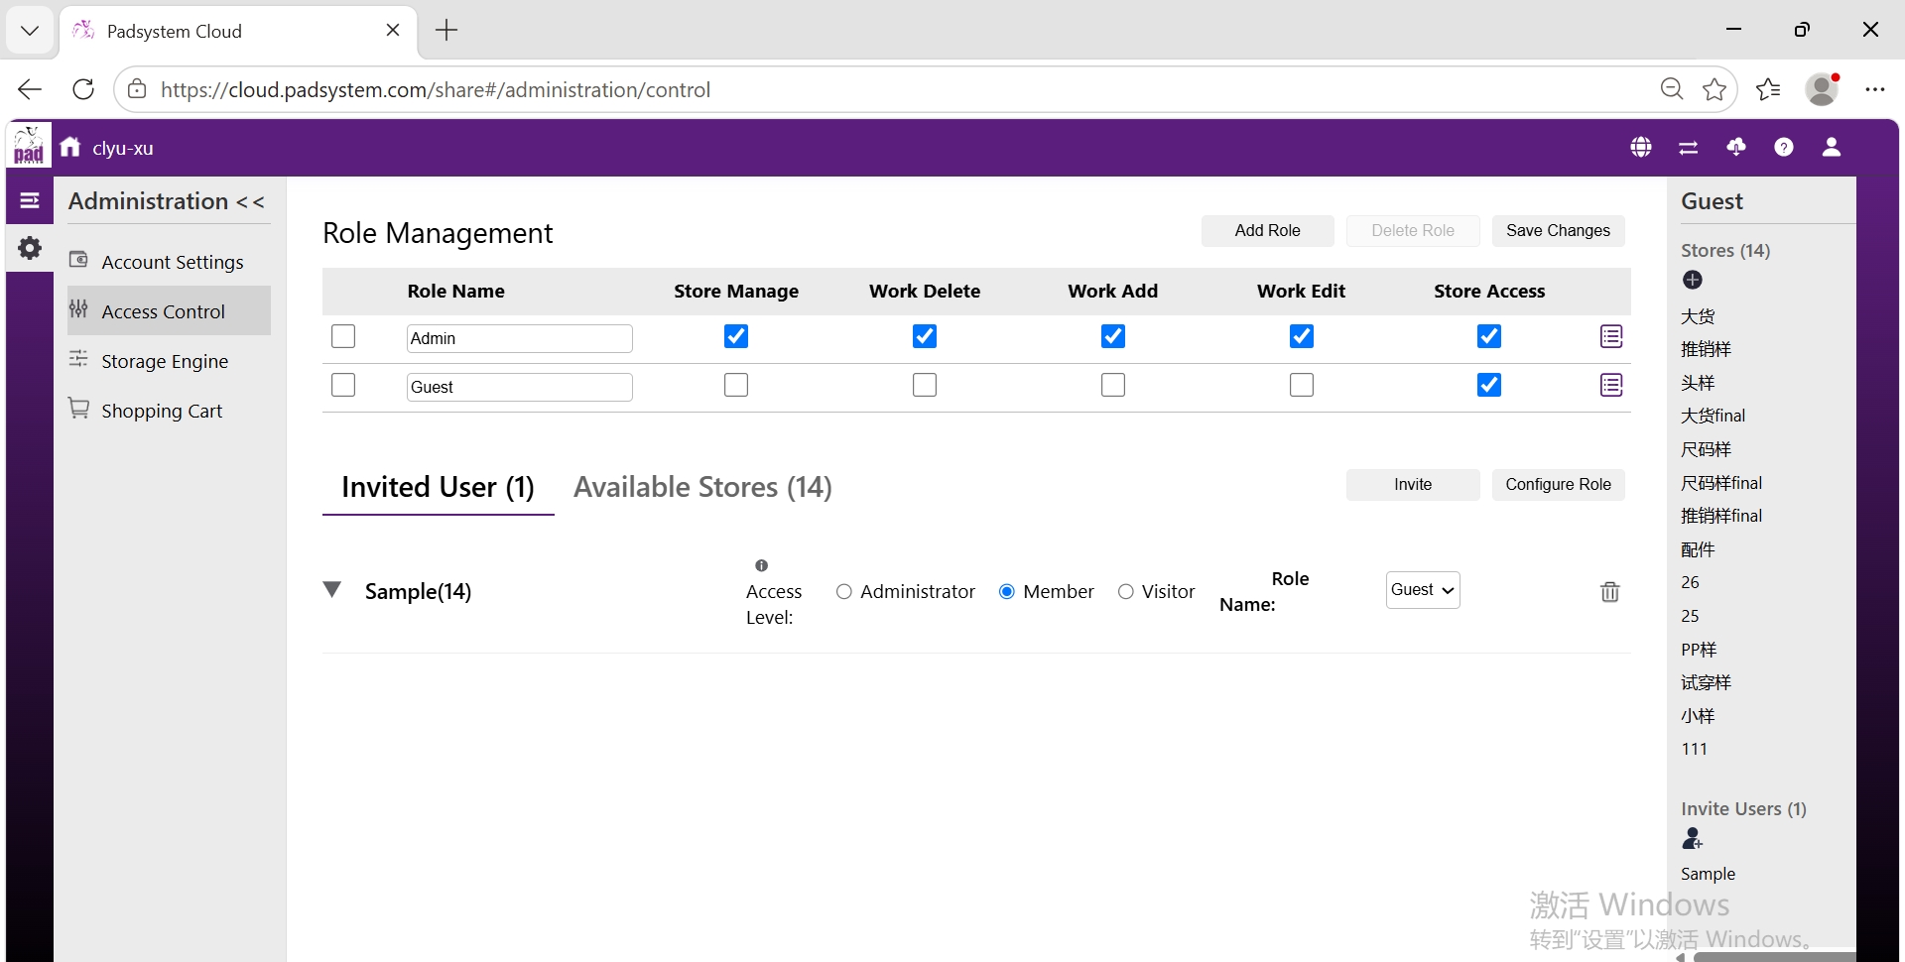Switch to Invited User (1) tab
1905x962 pixels.
(439, 487)
